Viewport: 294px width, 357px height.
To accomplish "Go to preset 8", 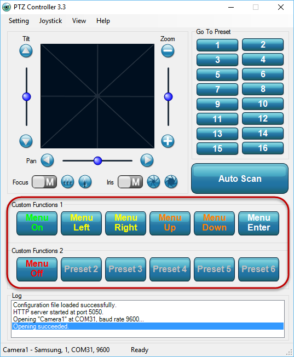I will tap(263, 89).
